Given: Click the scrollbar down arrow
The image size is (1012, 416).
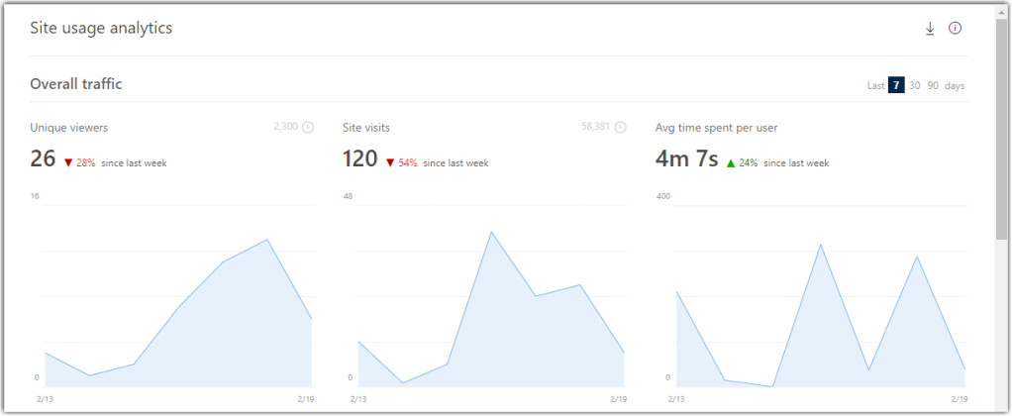Looking at the screenshot, I should click(x=1001, y=405).
